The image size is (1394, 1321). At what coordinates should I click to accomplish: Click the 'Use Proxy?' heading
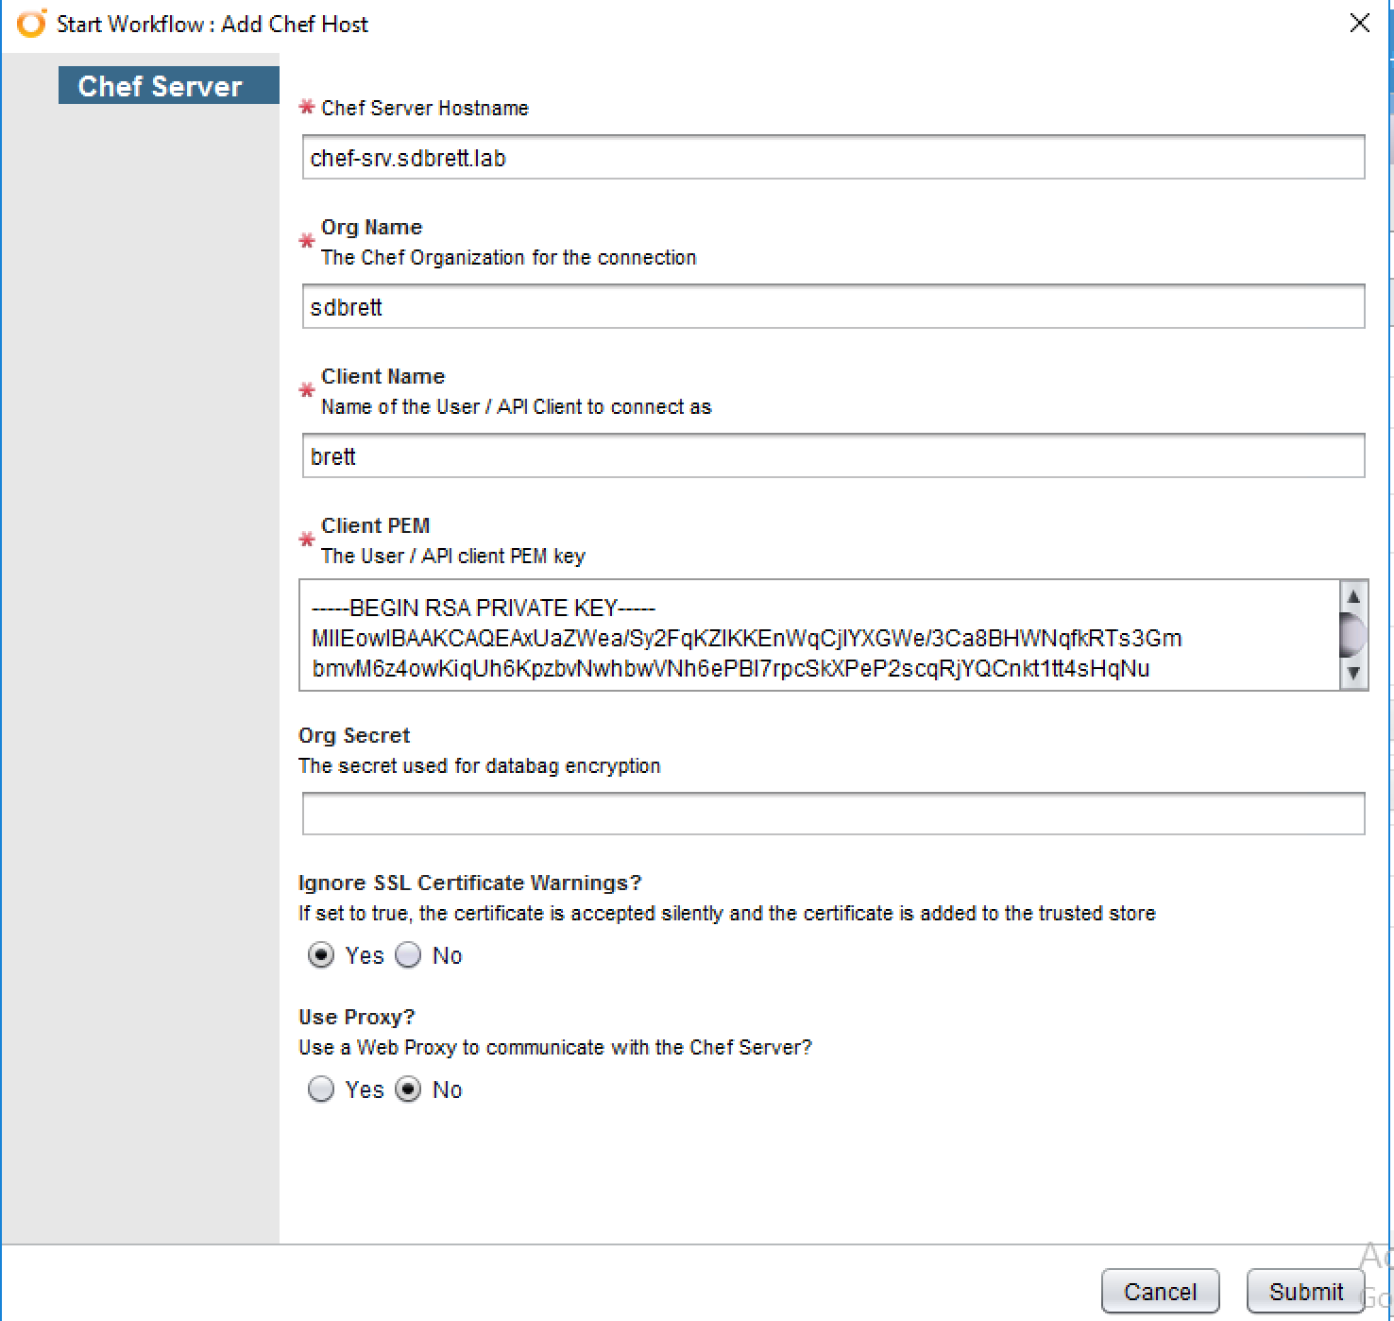357,1017
